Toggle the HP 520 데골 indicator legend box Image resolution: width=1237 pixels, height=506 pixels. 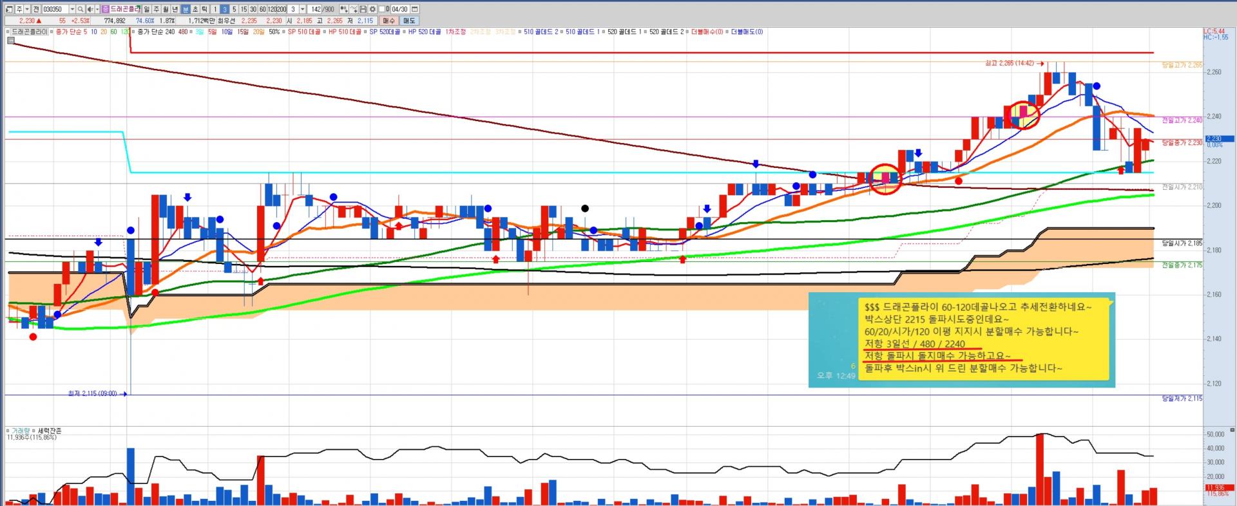(x=405, y=32)
